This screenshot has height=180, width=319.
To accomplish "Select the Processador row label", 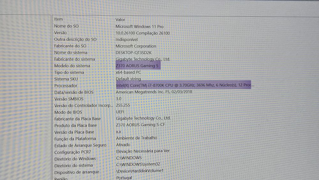I will (x=66, y=86).
